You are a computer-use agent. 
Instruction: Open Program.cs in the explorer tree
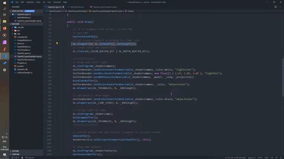tap(22, 63)
